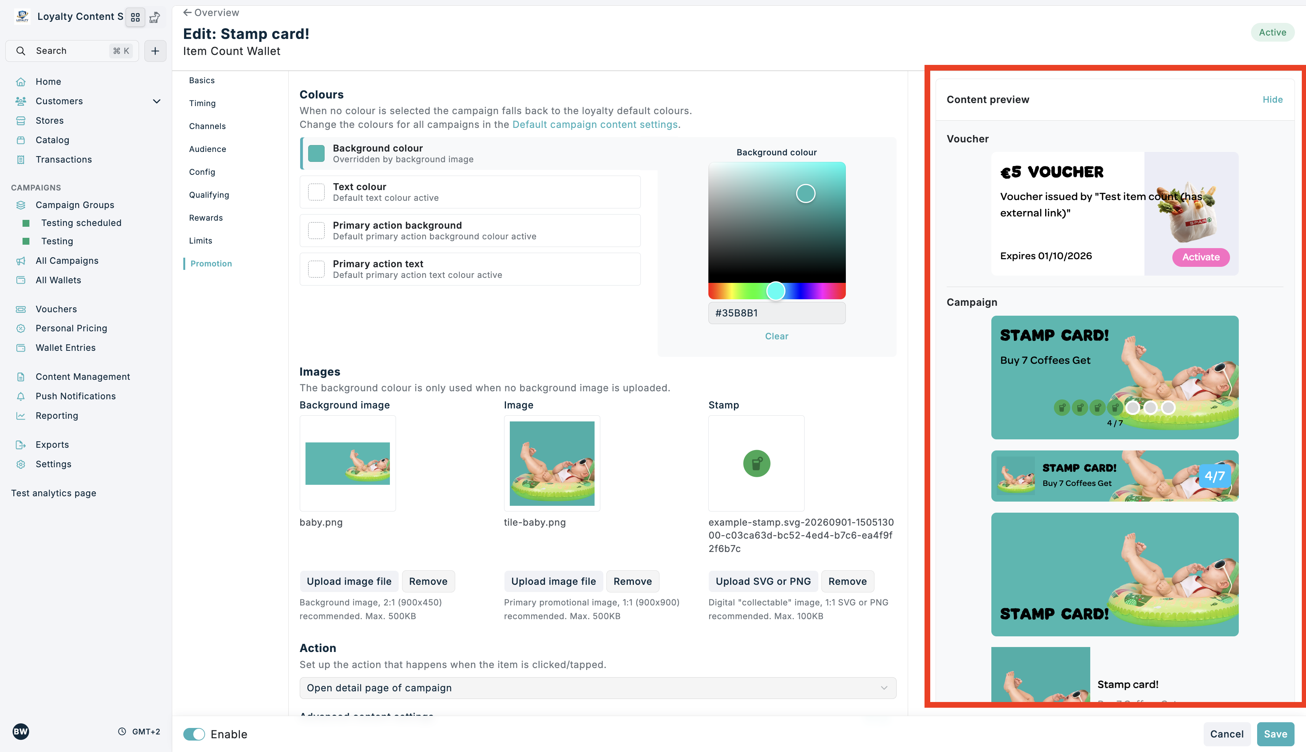
Task: Remove the Stamp image
Action: point(847,581)
